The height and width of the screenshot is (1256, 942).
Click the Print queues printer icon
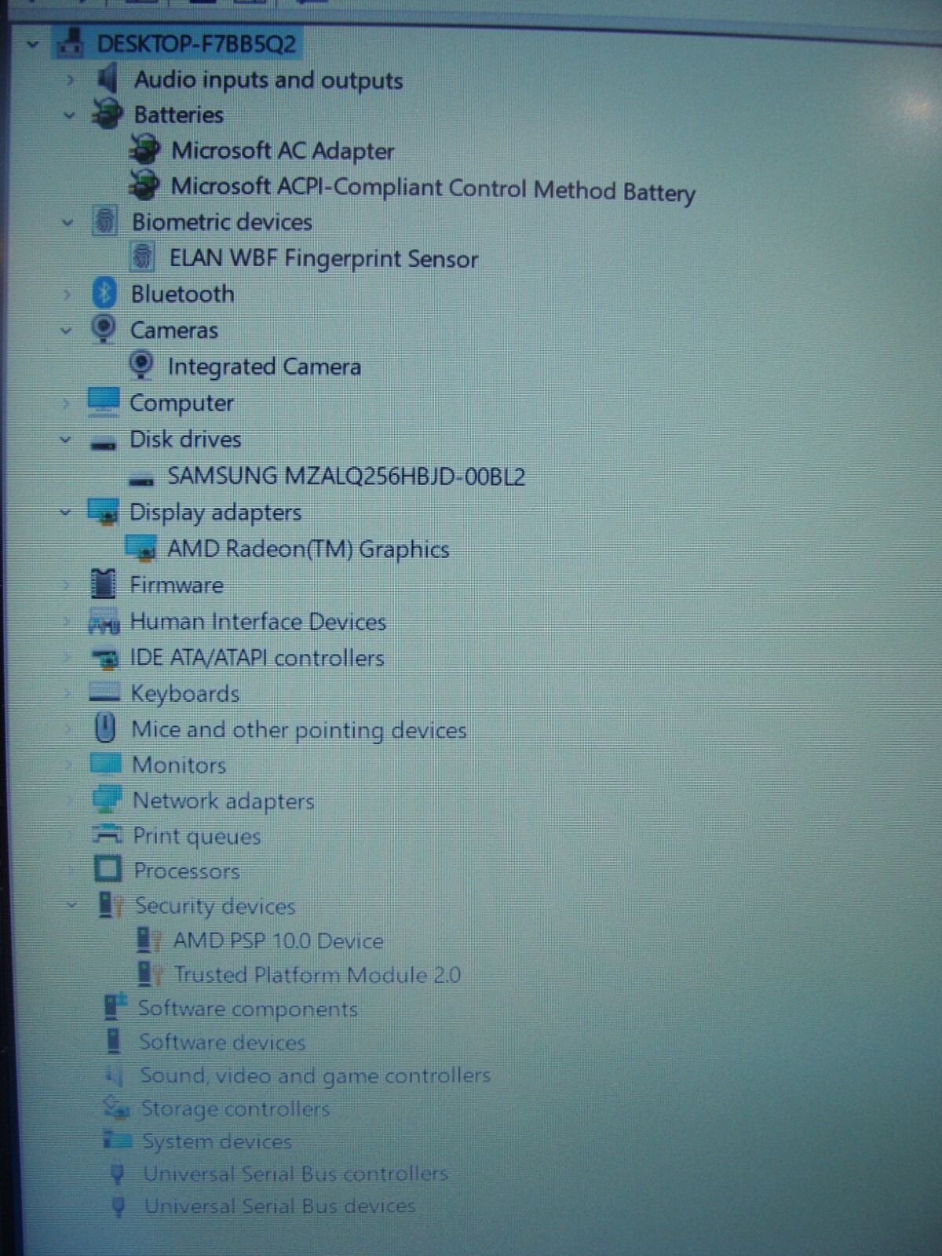tap(108, 834)
